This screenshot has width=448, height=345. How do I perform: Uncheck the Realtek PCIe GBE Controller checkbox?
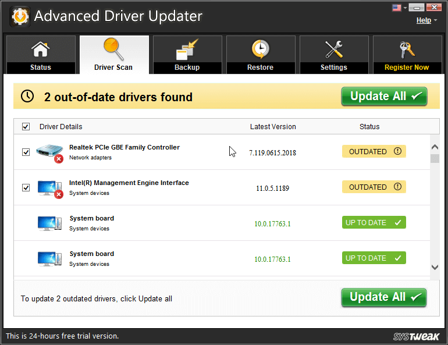click(x=26, y=152)
